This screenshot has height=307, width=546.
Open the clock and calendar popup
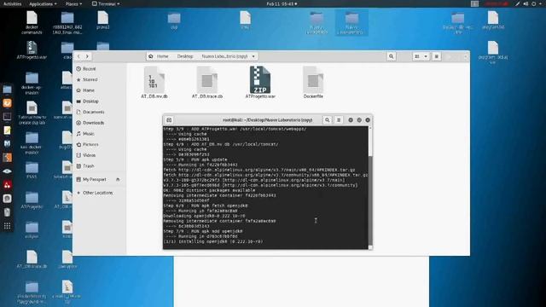(x=282, y=3)
